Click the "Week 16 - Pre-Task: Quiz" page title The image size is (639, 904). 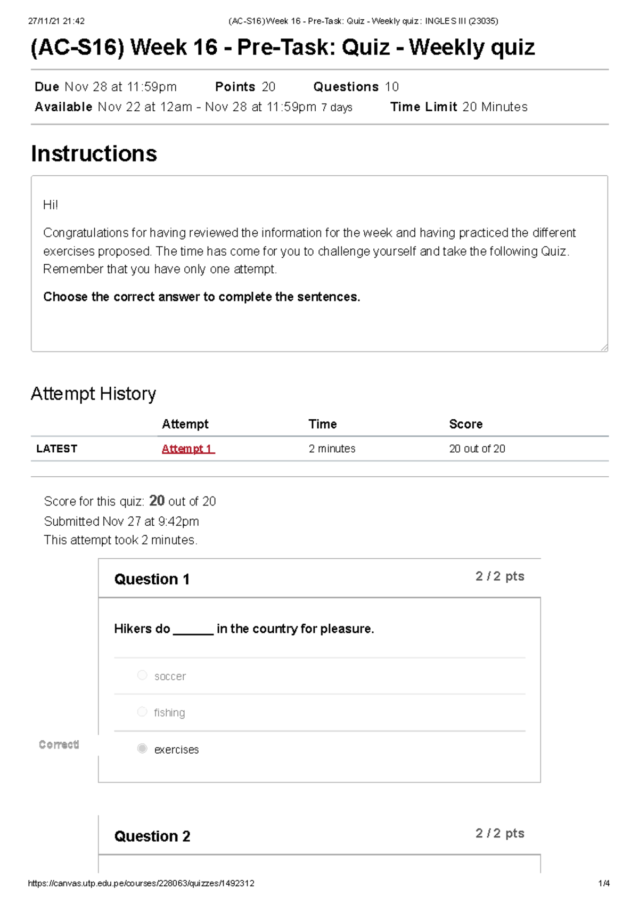[x=282, y=47]
